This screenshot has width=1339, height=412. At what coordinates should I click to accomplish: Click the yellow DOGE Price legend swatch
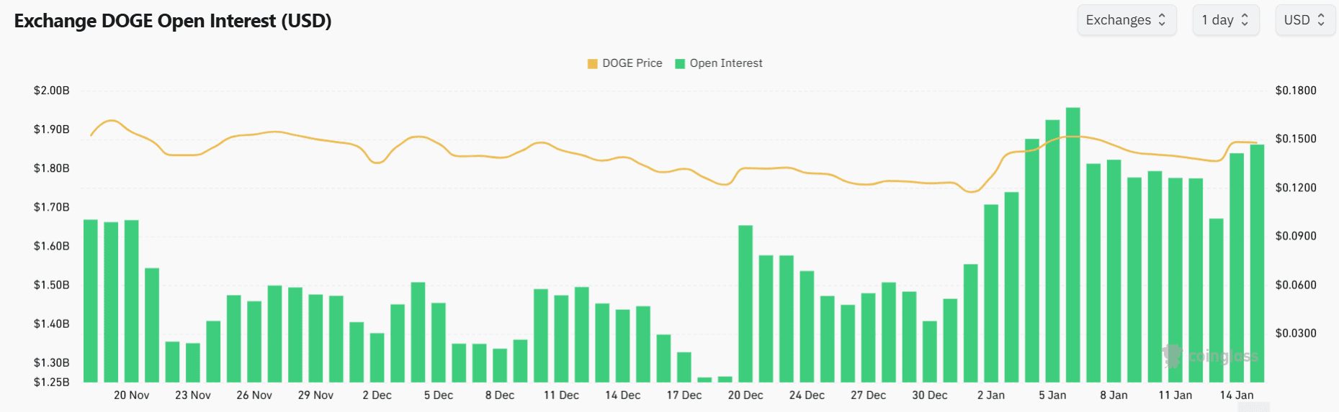(593, 63)
